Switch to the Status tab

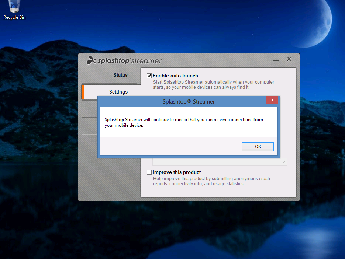pos(120,75)
